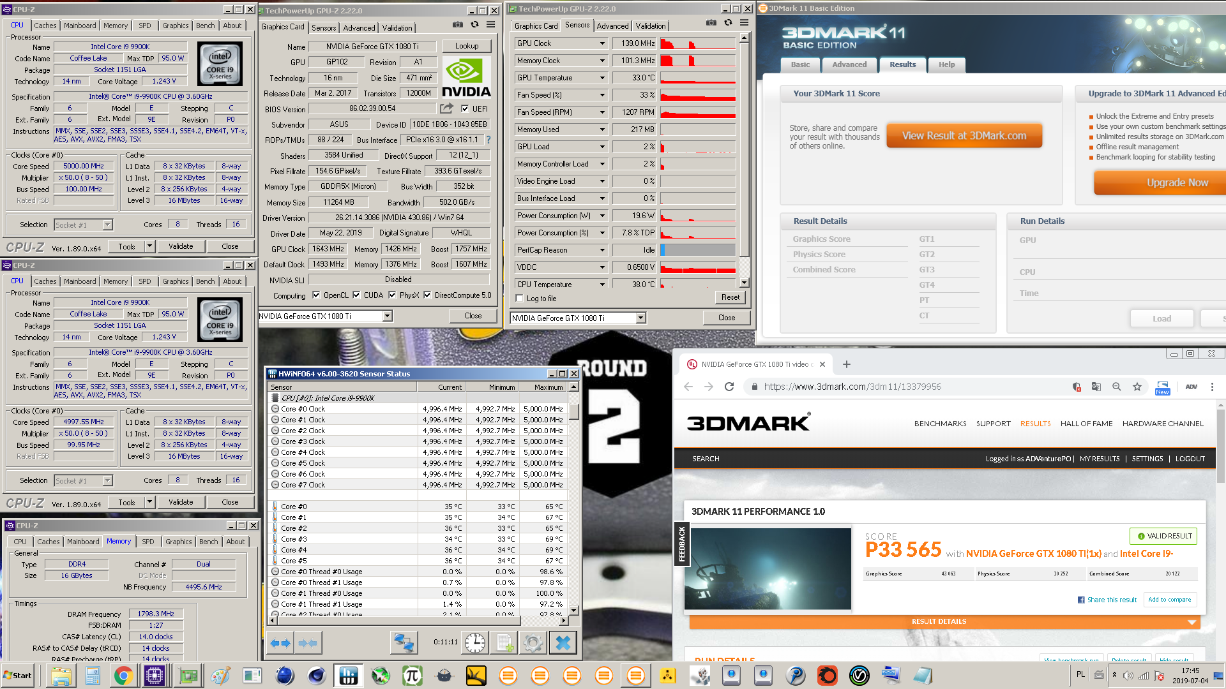The width and height of the screenshot is (1226, 689).
Task: Open GPU selector dropdown in GPU-Z Graphics Card window
Action: click(387, 316)
